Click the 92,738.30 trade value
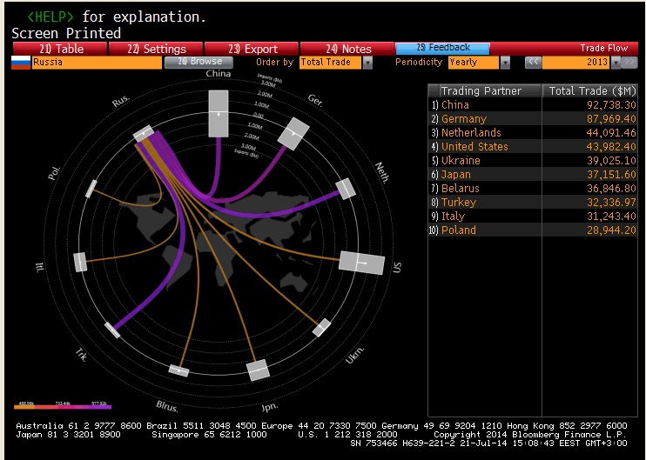 [x=611, y=105]
